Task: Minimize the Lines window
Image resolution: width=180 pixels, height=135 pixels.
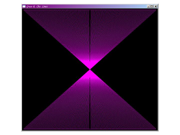Action: coord(148,6)
